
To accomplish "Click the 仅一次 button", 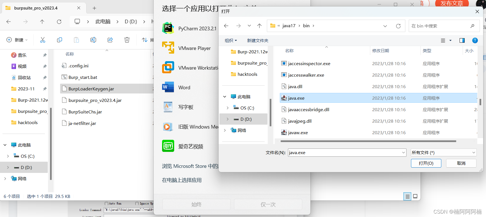I will click(x=268, y=204).
